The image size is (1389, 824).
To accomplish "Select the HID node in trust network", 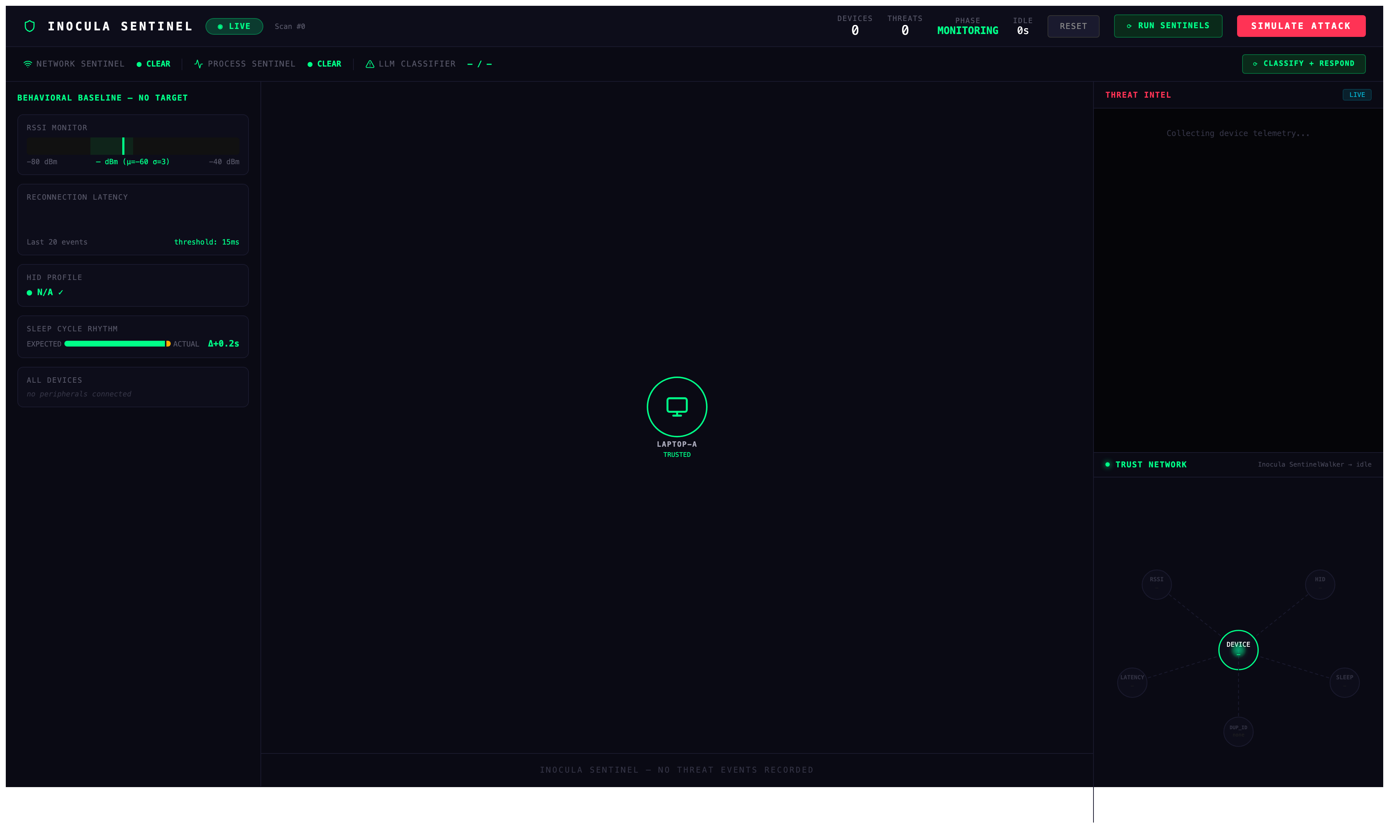I will coord(1320,584).
